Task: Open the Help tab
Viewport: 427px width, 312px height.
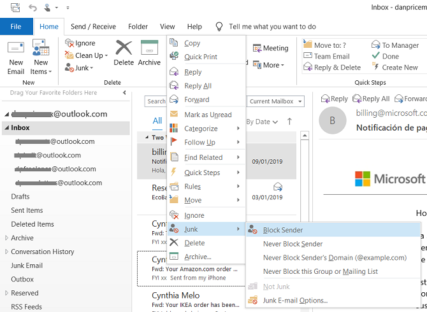Action: tap(194, 26)
